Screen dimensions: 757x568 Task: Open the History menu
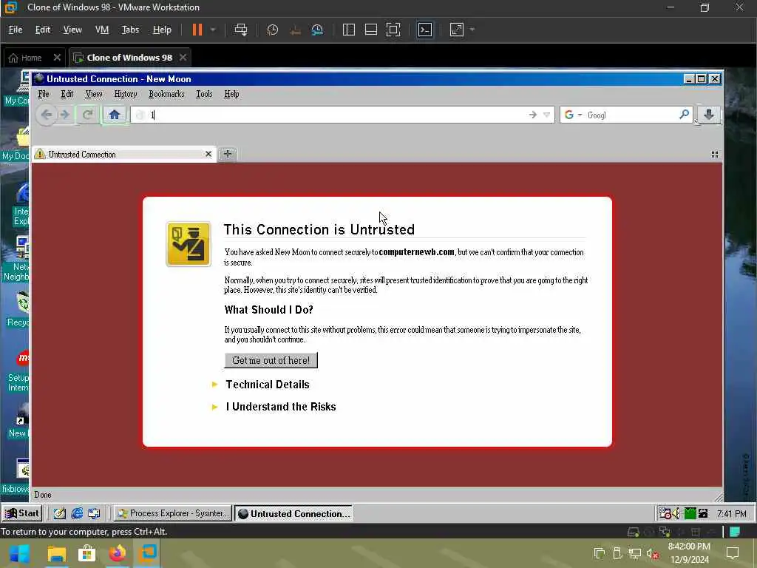(x=126, y=94)
